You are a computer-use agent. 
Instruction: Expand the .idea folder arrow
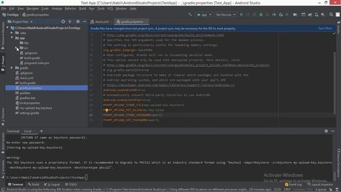click(x=12, y=33)
